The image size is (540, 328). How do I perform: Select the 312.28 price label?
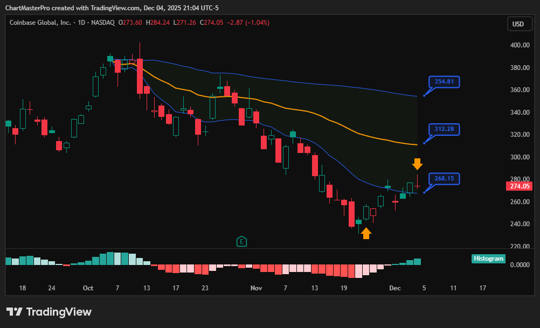point(444,129)
